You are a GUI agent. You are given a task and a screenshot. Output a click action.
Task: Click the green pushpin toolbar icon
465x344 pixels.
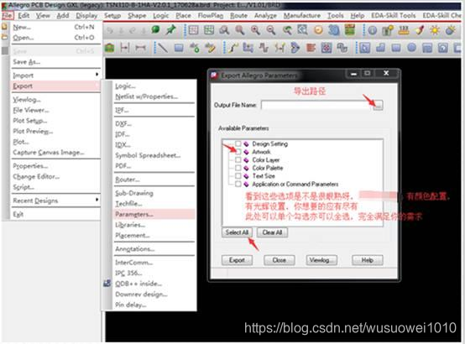170,29
